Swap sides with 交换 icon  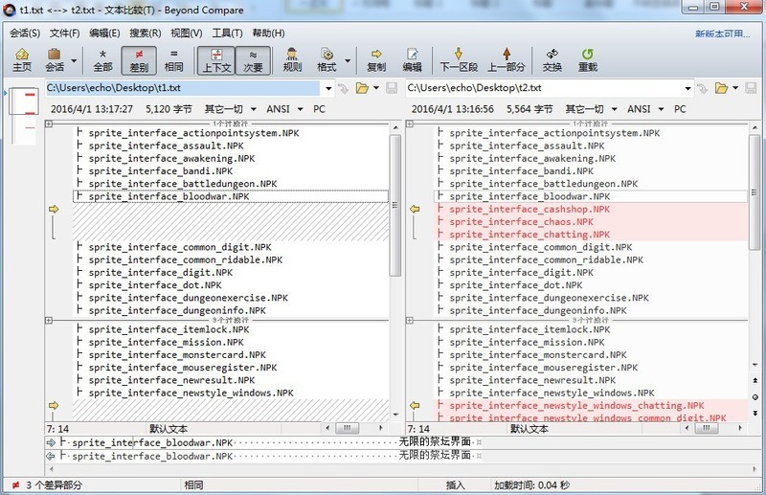552,60
